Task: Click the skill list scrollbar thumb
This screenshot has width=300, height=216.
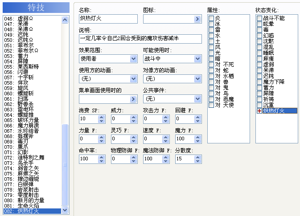Action: (65, 165)
